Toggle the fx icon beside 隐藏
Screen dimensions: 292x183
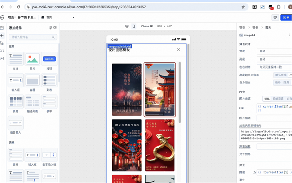[255, 172]
